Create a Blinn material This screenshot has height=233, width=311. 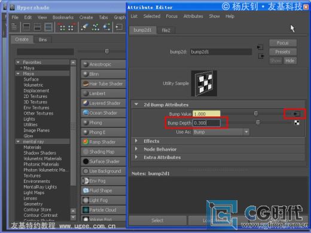[103, 74]
